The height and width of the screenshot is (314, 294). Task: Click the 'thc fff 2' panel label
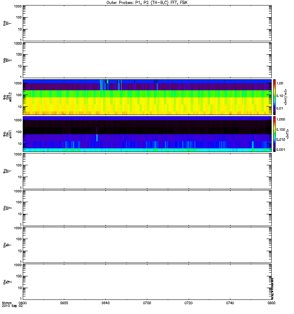[7, 208]
